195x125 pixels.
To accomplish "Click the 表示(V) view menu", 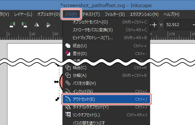I will (x=5, y=14).
